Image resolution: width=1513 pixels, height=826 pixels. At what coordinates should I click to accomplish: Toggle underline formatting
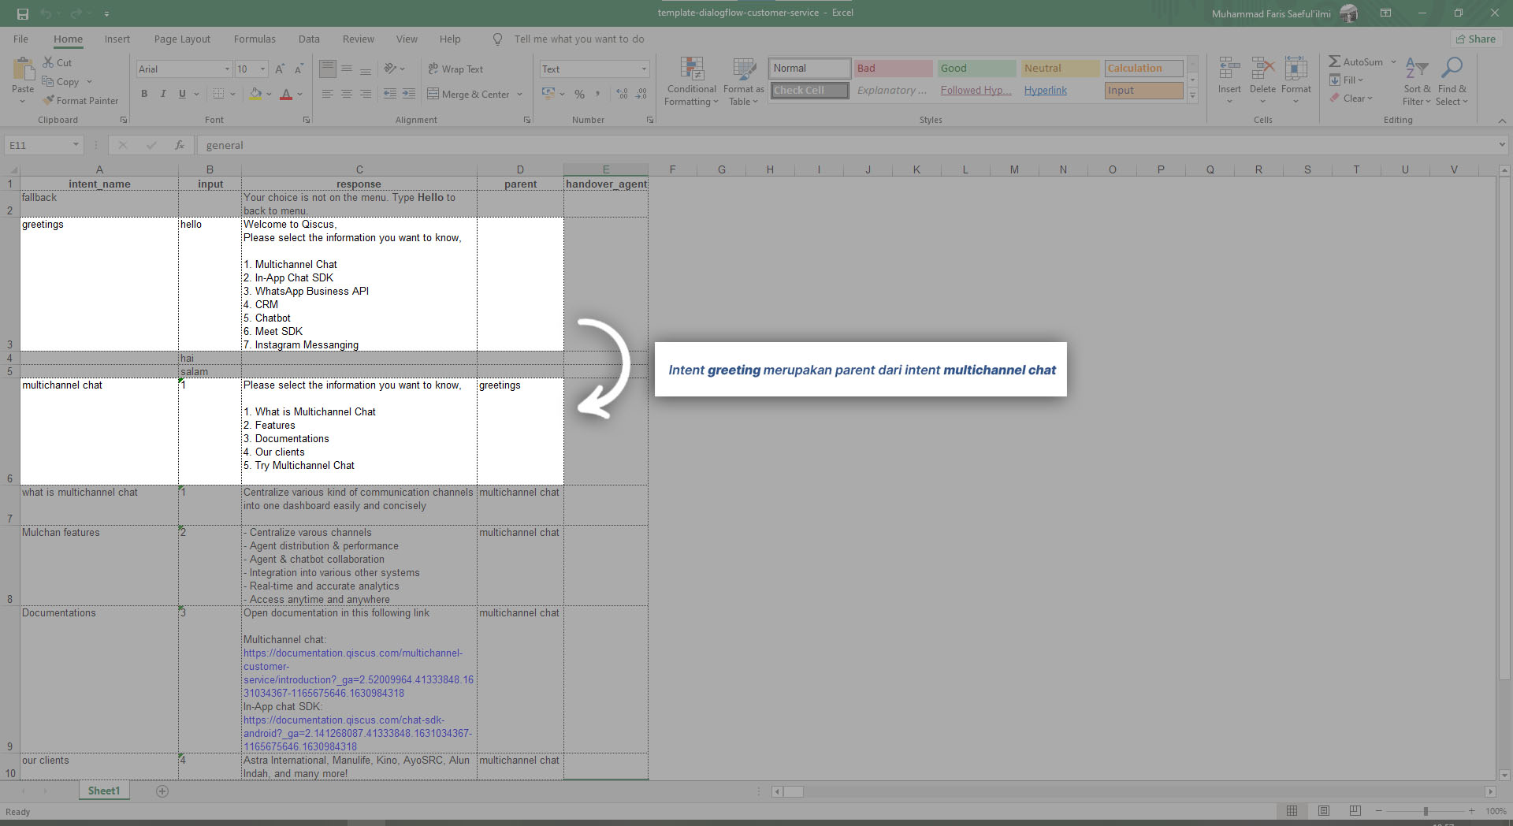pyautogui.click(x=181, y=94)
